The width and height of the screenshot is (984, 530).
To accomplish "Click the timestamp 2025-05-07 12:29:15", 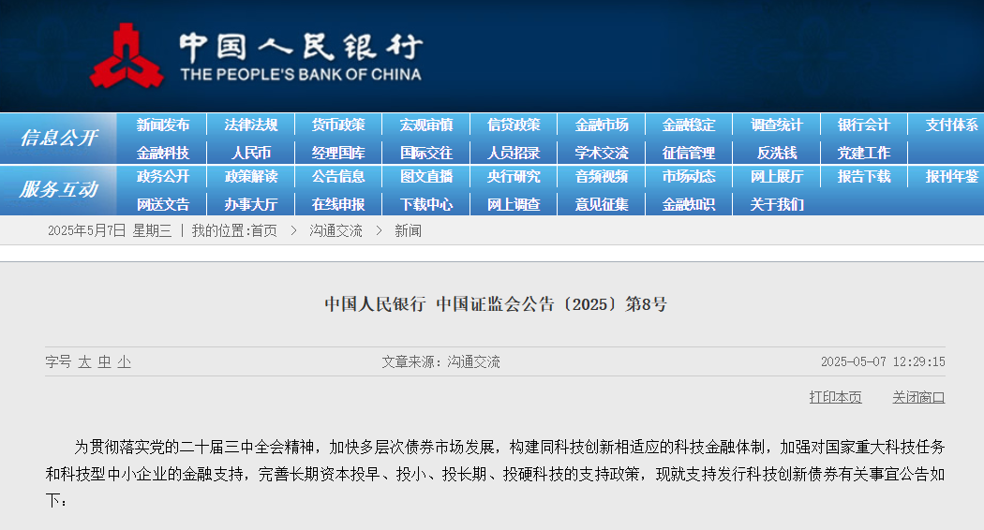I will coord(883,361).
